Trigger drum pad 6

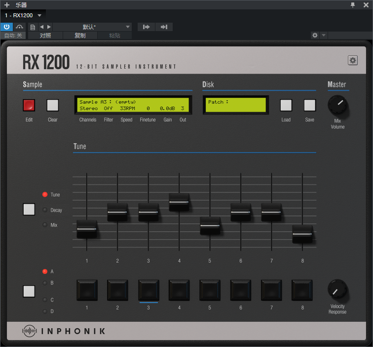pos(240,290)
